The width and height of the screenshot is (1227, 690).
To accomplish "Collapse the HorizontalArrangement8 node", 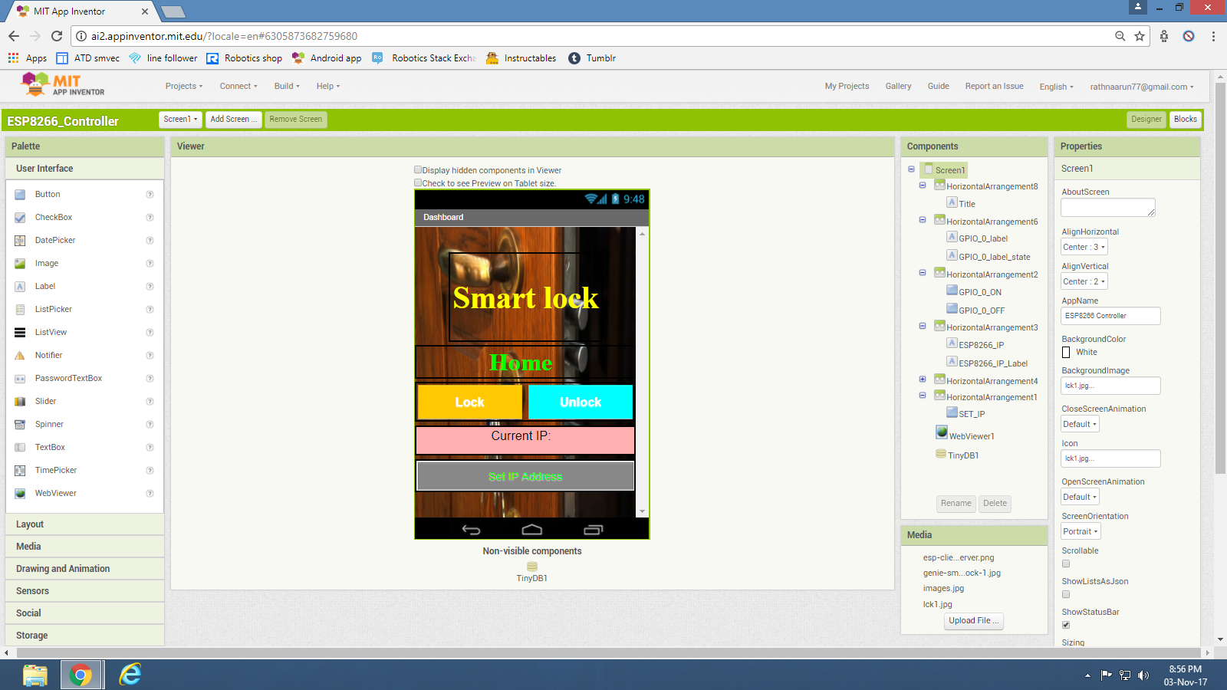I will pos(923,186).
